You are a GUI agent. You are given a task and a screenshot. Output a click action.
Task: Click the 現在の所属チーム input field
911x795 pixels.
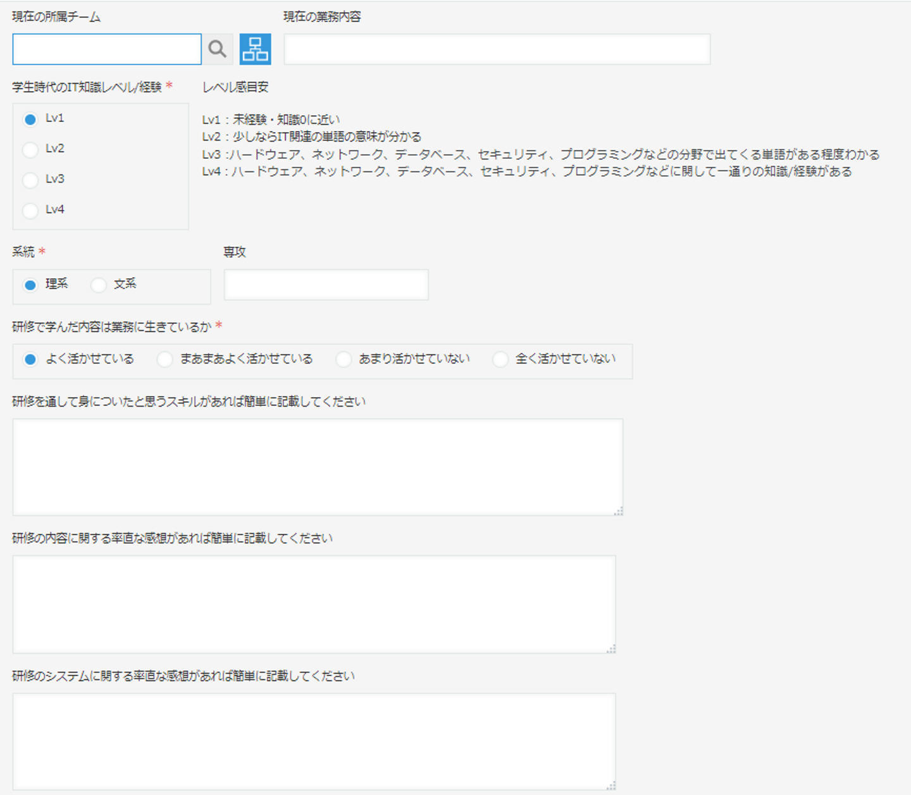pyautogui.click(x=107, y=49)
